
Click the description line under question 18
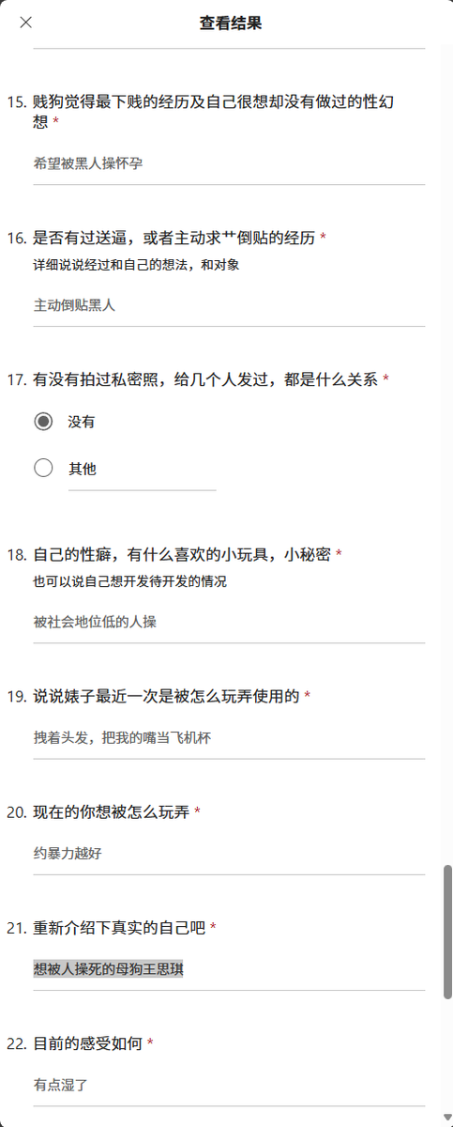129,581
